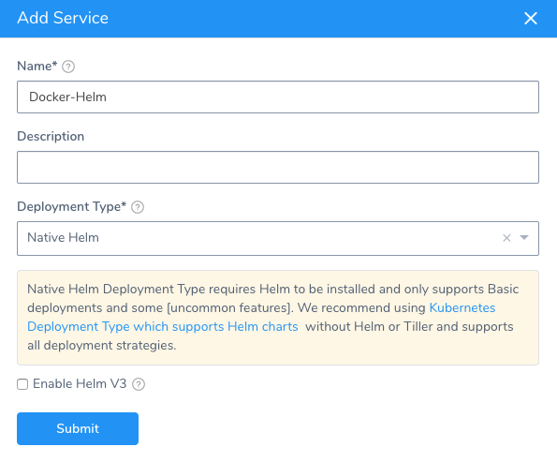Screen dimensions: 557x462
Task: Follow the Kubernetes link in the warning
Action: tap(462, 307)
